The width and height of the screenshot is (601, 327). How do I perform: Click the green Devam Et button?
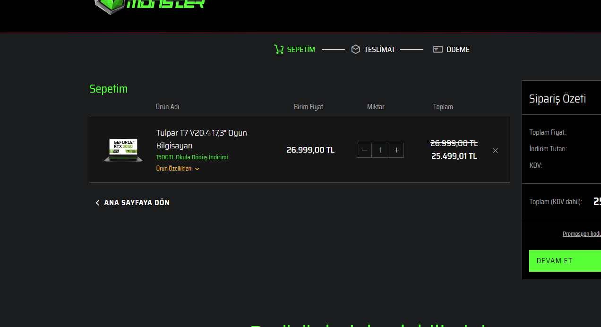coord(565,261)
